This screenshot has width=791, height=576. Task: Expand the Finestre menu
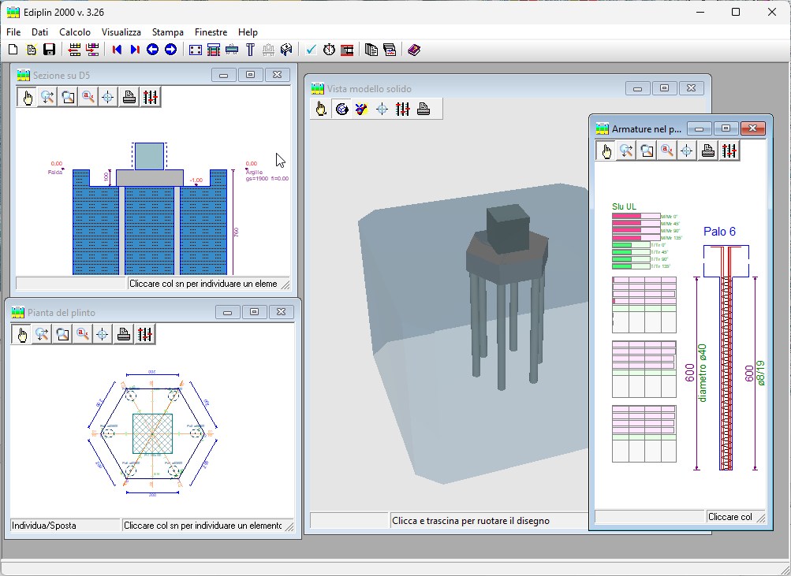pyautogui.click(x=211, y=32)
